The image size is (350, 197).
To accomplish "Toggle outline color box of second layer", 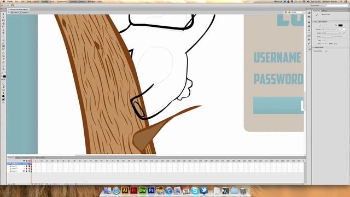I will 29,166.
